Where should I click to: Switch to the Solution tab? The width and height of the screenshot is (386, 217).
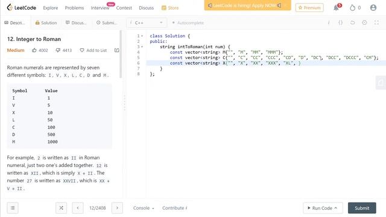(46, 23)
